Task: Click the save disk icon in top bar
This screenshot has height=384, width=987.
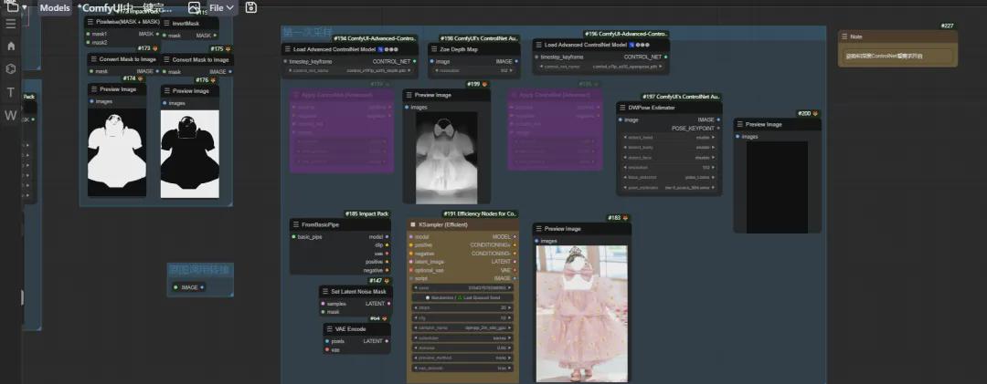Action: tap(250, 7)
